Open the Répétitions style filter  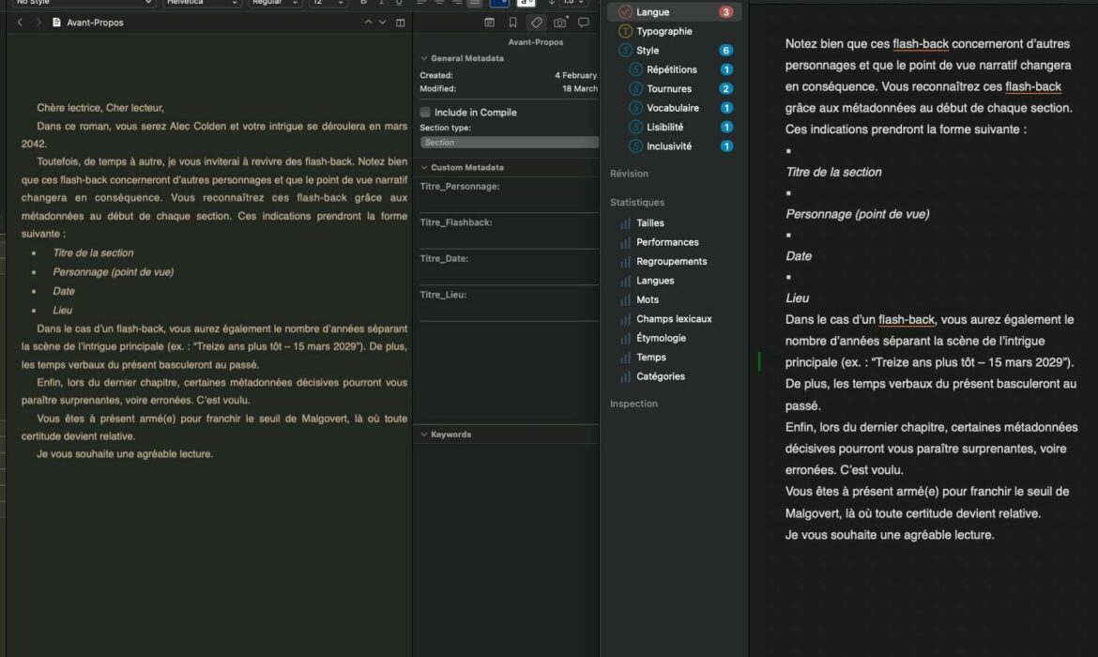pyautogui.click(x=671, y=69)
